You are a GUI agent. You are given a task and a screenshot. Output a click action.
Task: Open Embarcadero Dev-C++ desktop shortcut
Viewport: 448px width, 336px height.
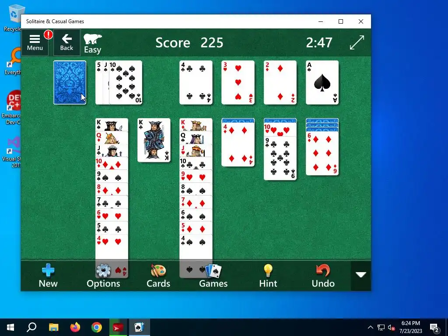tap(12, 107)
